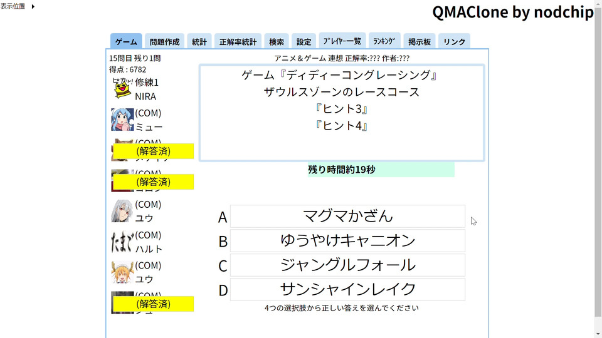Click the silver-haired ユウ avatar
The height and width of the screenshot is (338, 602).
122,211
